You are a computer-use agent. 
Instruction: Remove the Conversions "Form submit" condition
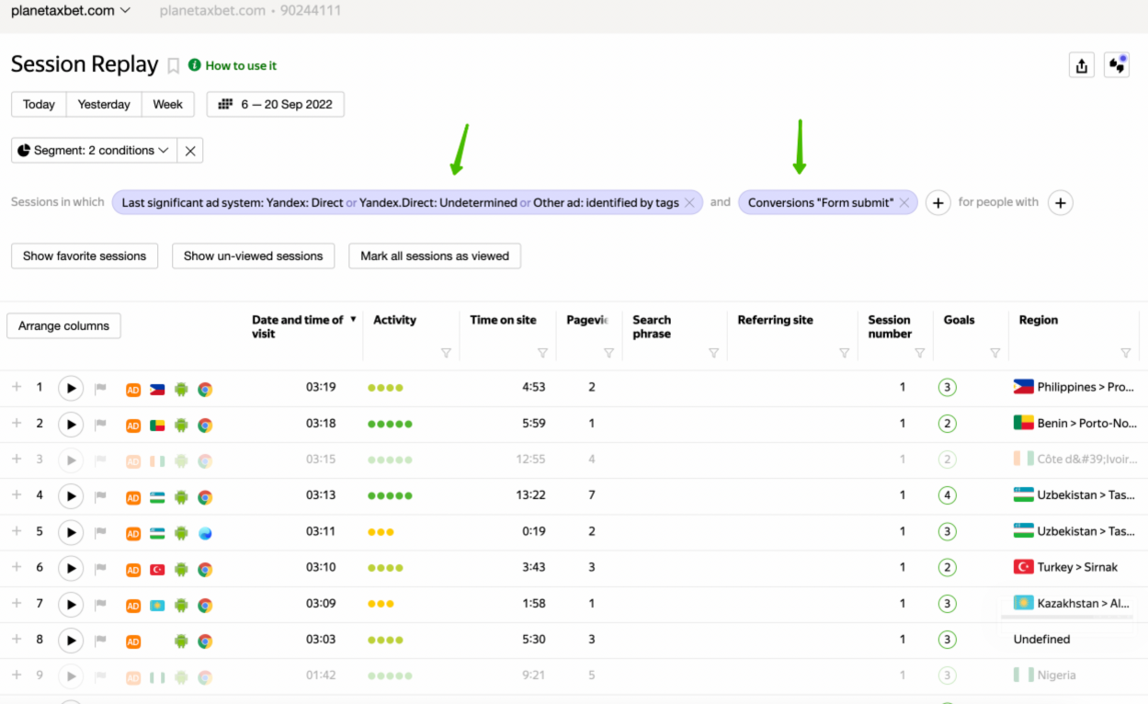click(904, 203)
